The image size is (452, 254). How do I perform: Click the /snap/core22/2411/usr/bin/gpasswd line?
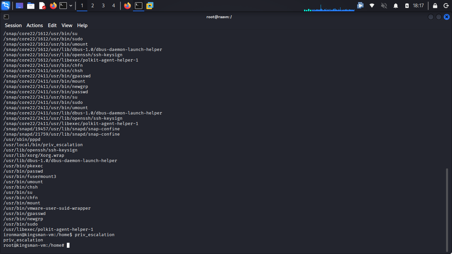coord(47,76)
